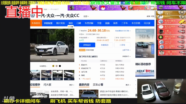
Task: Switch to the 车系首页 tab
Action: click(36, 23)
